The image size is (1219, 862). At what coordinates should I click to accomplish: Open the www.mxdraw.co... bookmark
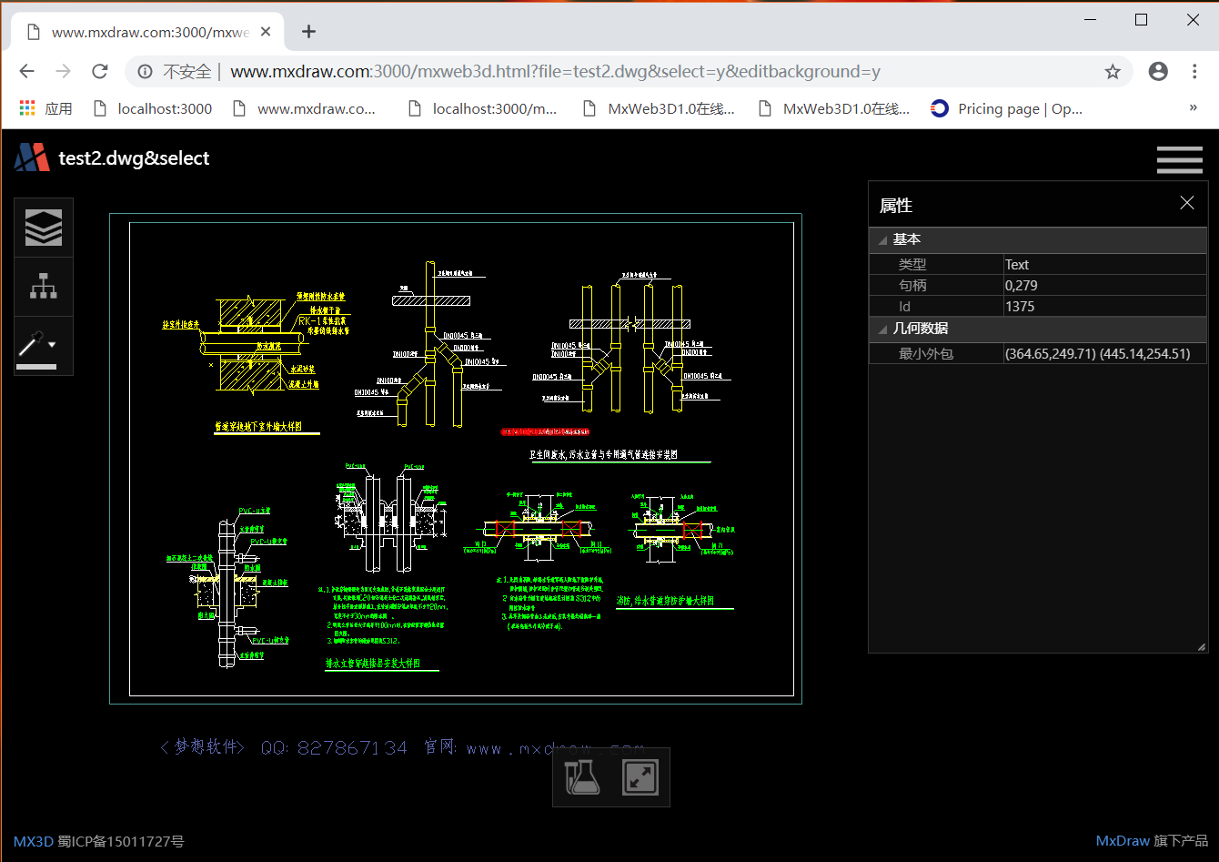click(304, 108)
